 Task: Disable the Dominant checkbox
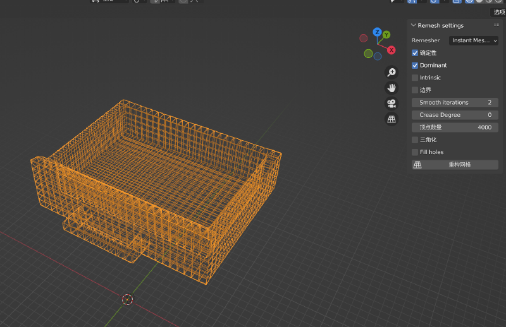(x=415, y=65)
